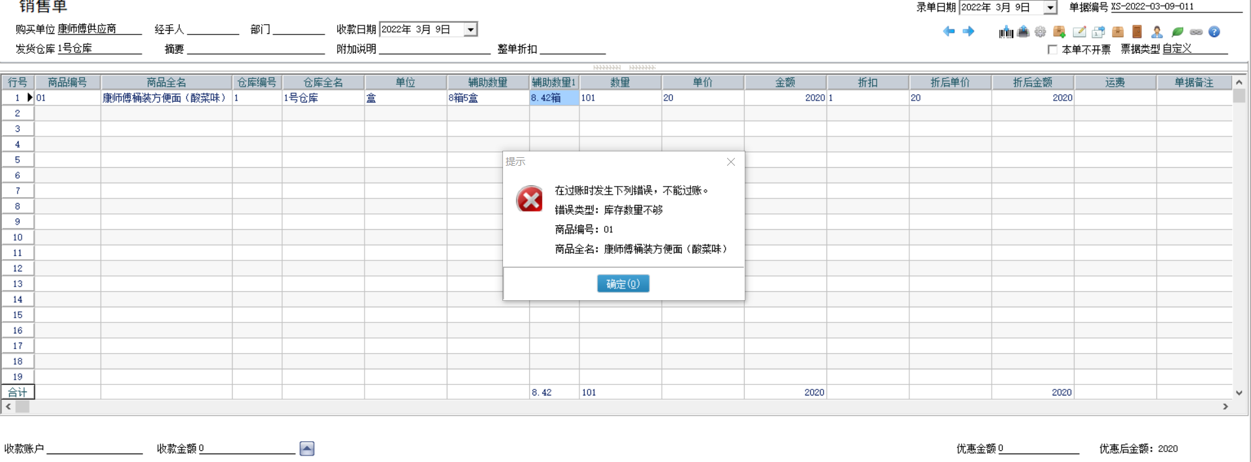This screenshot has height=462, width=1251.
Task: Click the 单据编号 XS-2022-03-09-011 field
Action: click(1176, 7)
